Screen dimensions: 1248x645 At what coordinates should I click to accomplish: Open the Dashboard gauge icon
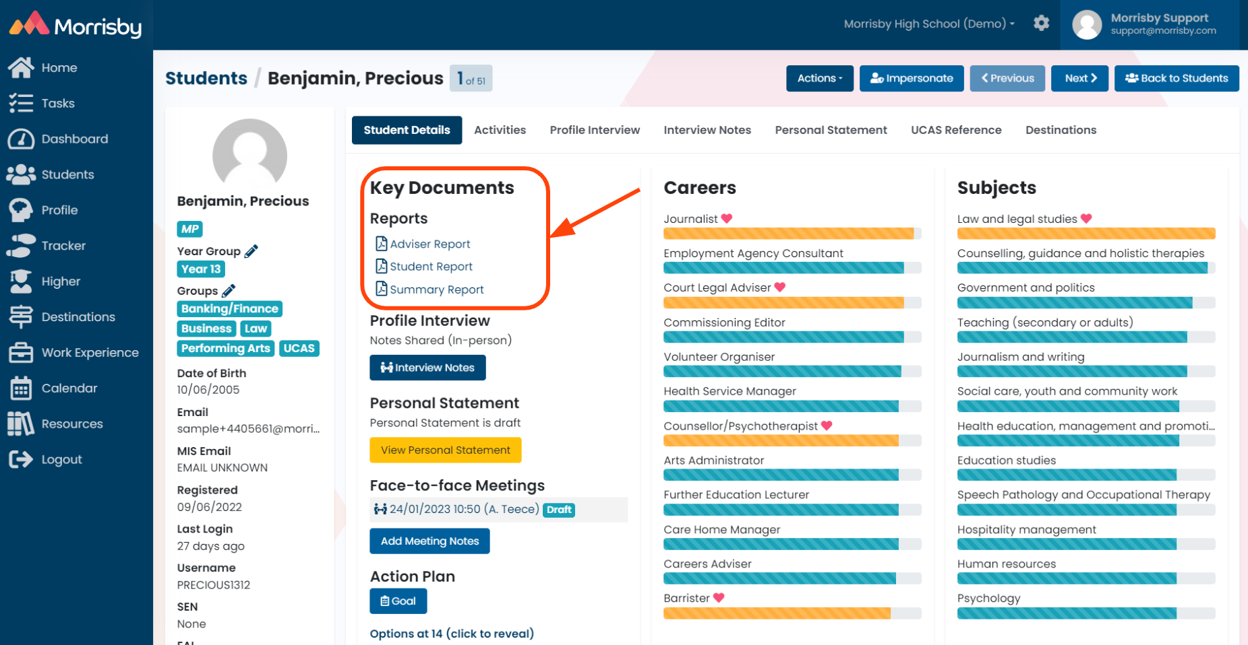click(x=21, y=139)
